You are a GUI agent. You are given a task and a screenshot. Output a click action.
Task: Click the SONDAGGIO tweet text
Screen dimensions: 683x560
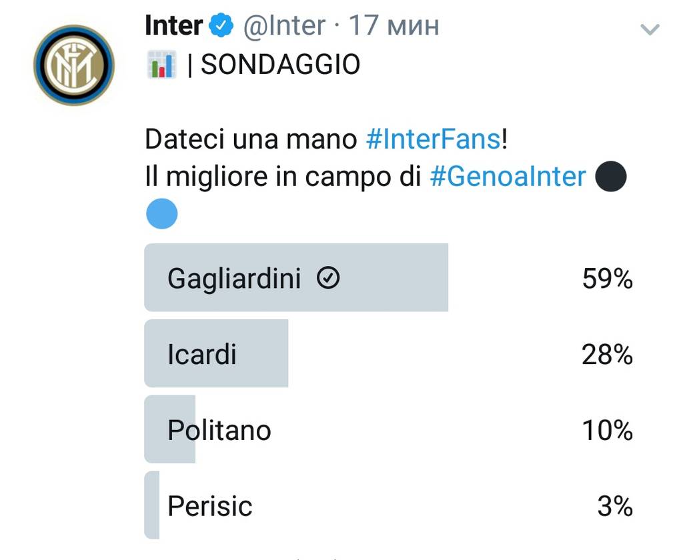point(281,65)
